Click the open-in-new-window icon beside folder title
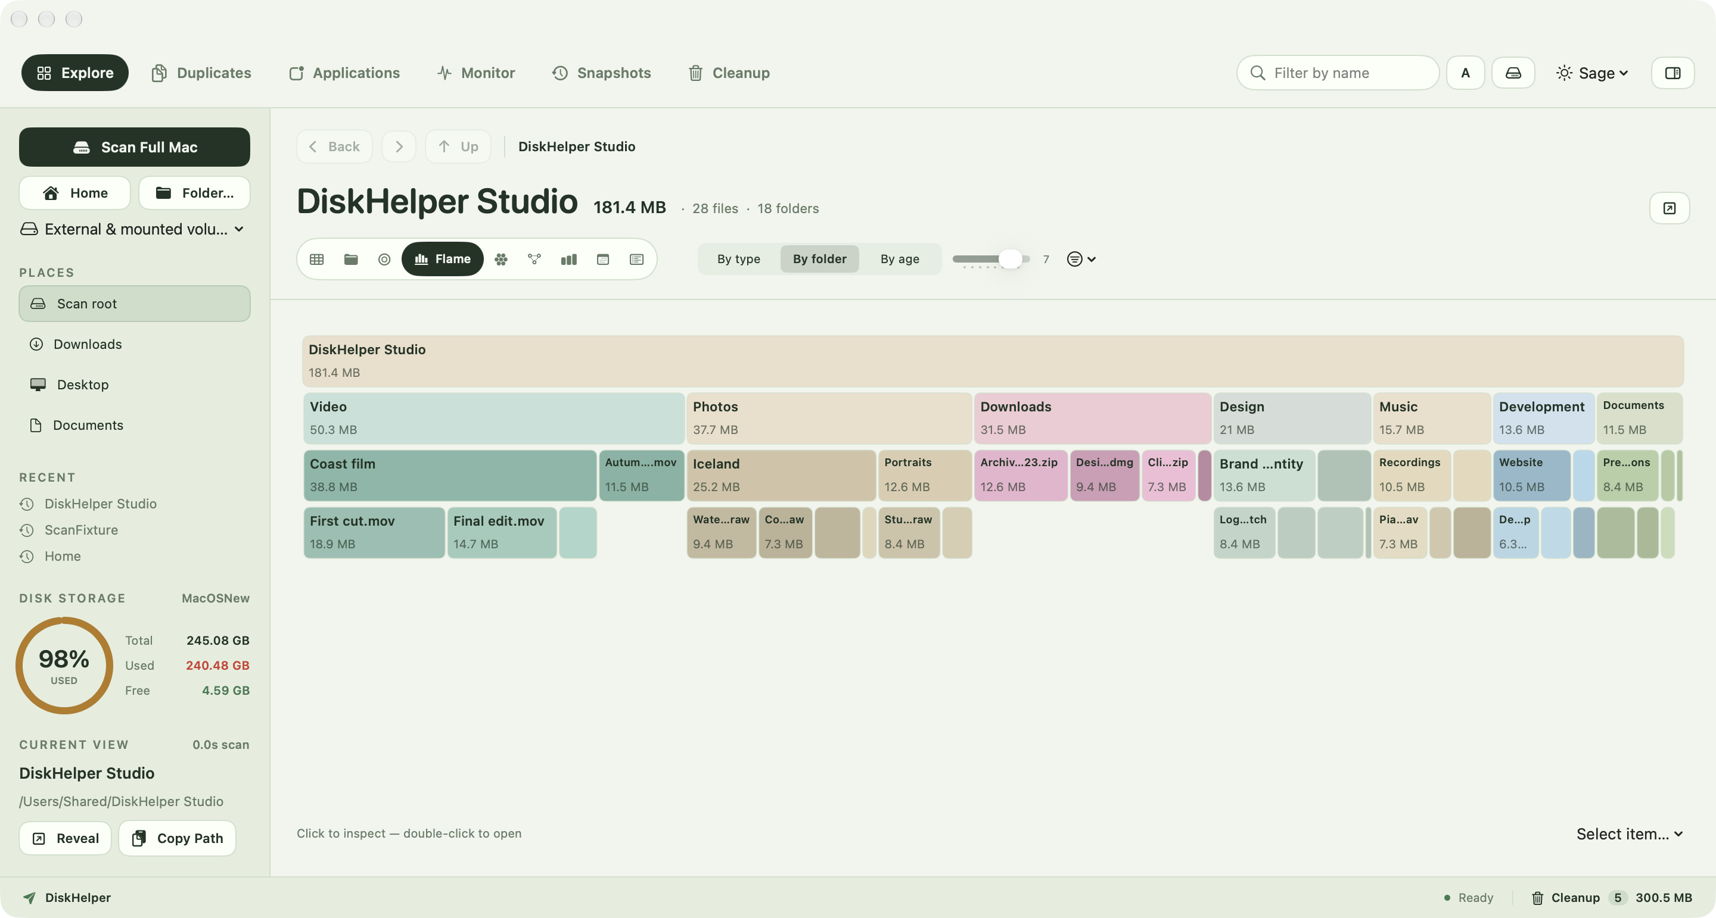The image size is (1716, 918). tap(1670, 208)
